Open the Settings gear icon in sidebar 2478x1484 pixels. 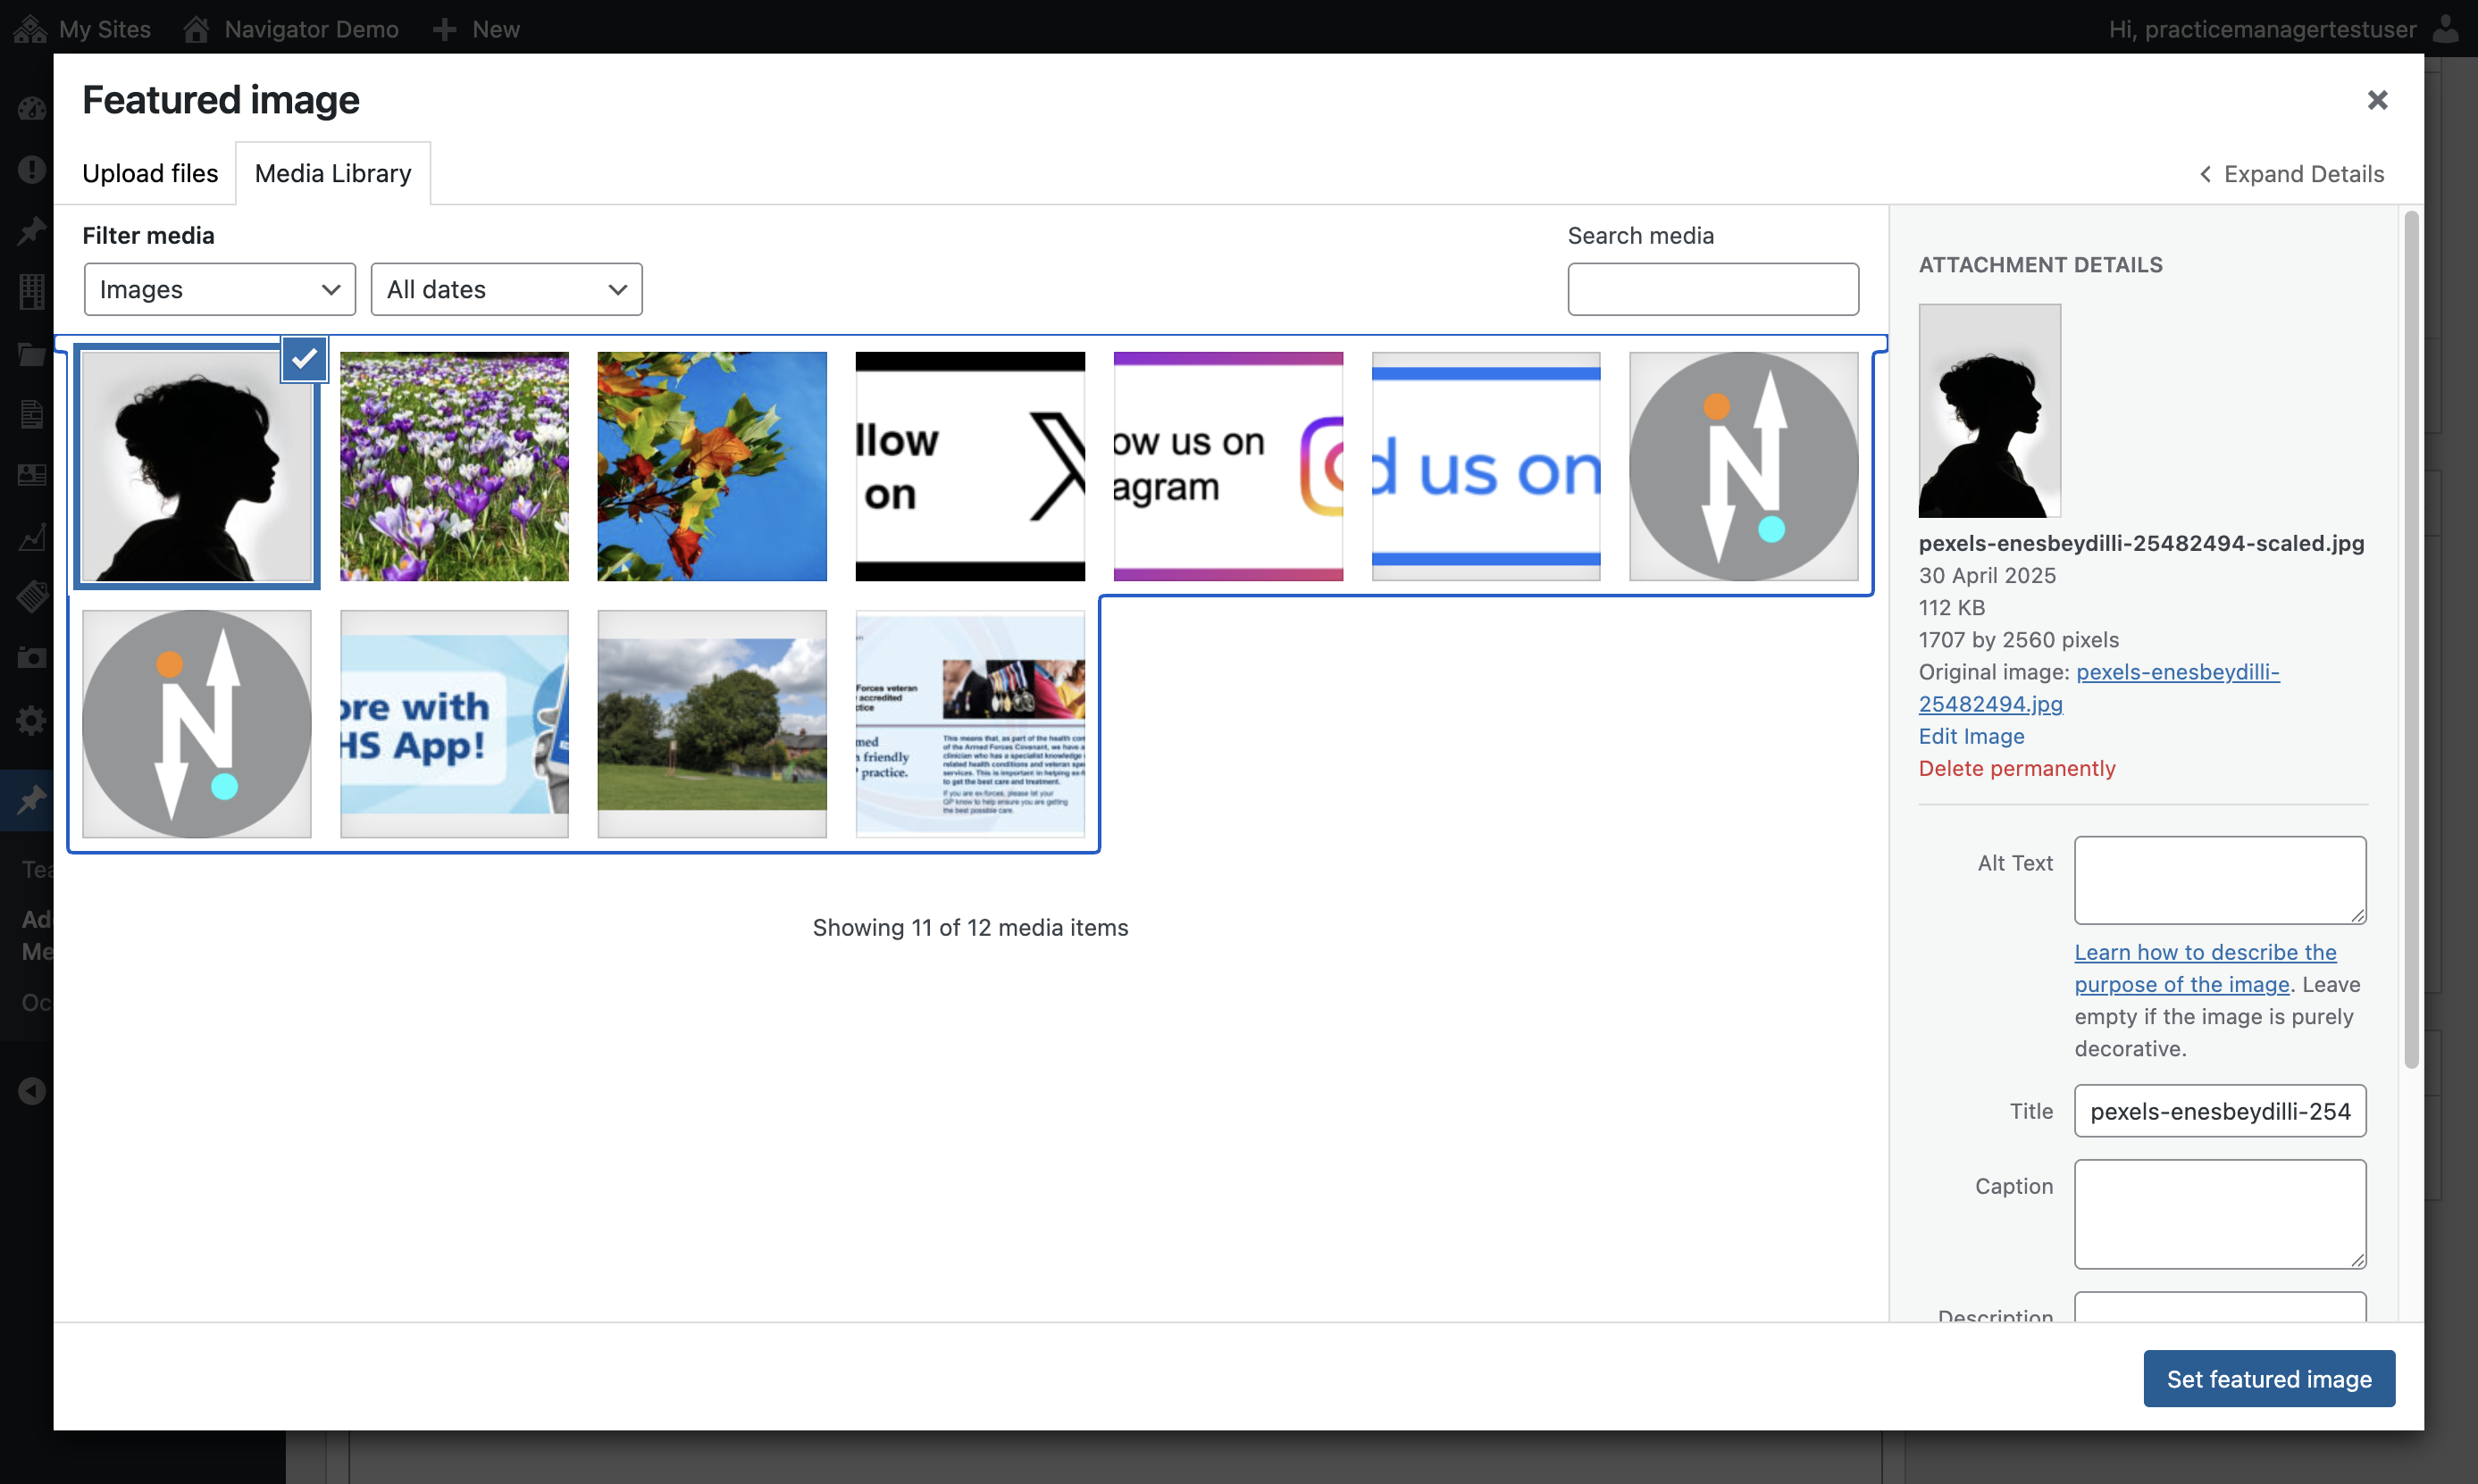tap(32, 720)
